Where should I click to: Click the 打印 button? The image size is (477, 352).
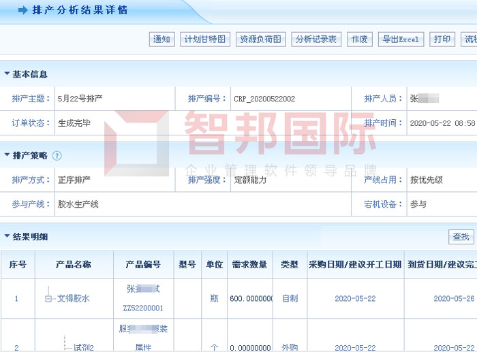[442, 39]
